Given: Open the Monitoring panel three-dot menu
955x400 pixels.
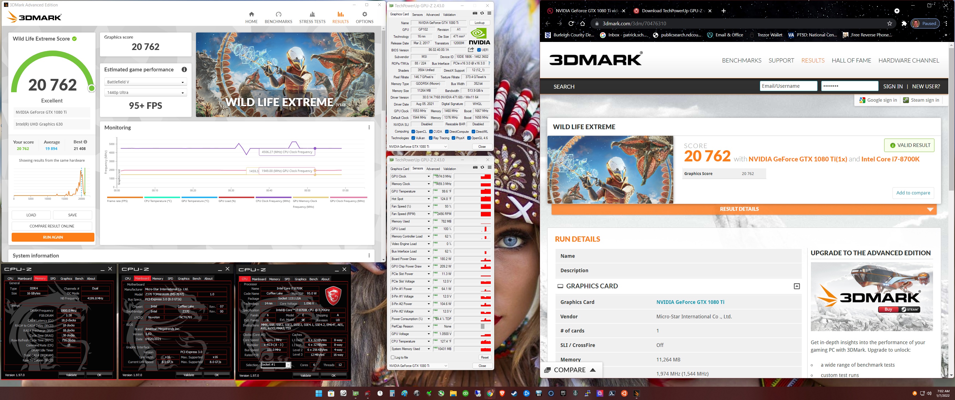Looking at the screenshot, I should pos(369,127).
